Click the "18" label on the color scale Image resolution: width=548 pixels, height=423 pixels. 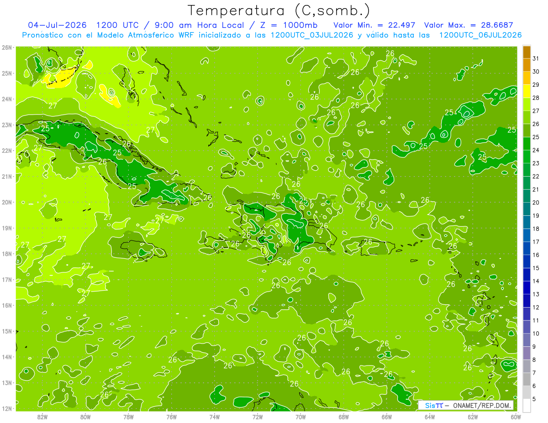tap(536, 229)
